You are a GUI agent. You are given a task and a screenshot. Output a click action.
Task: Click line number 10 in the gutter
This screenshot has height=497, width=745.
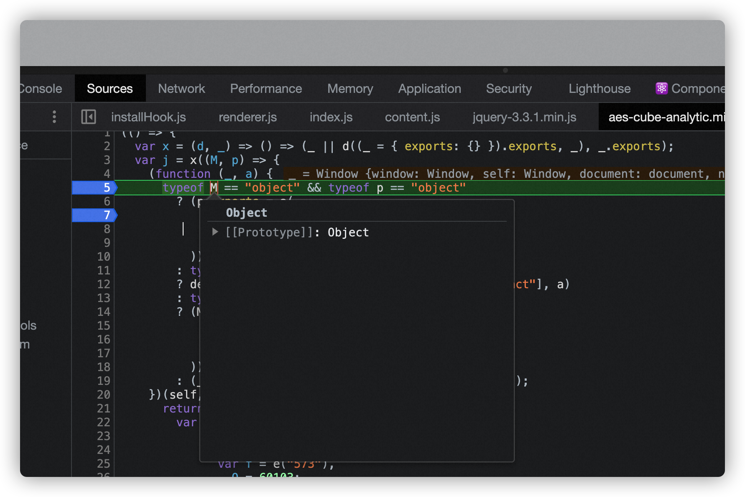(104, 257)
